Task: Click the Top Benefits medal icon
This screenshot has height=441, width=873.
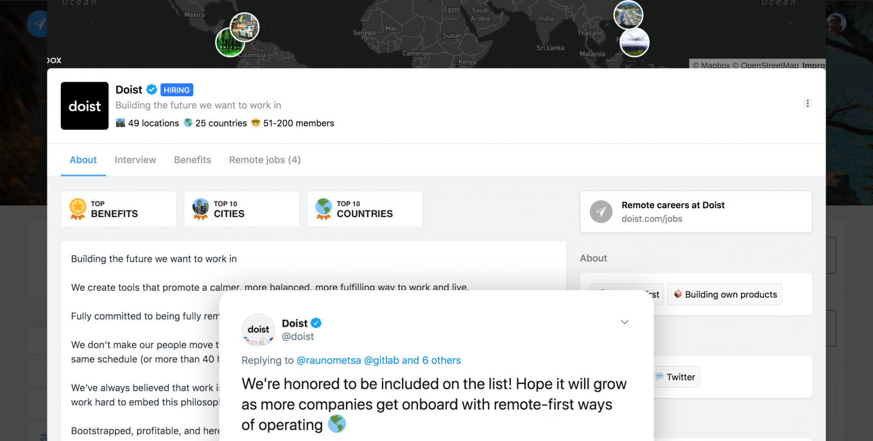Action: pyautogui.click(x=78, y=209)
